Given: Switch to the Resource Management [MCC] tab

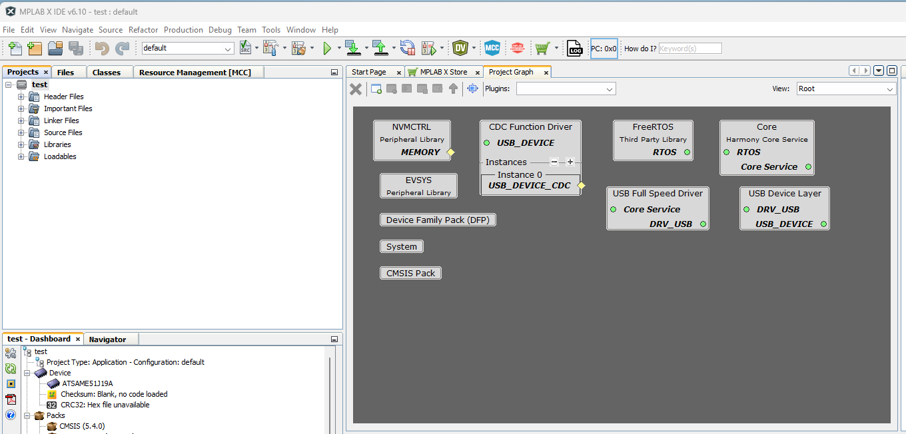Looking at the screenshot, I should tap(195, 72).
